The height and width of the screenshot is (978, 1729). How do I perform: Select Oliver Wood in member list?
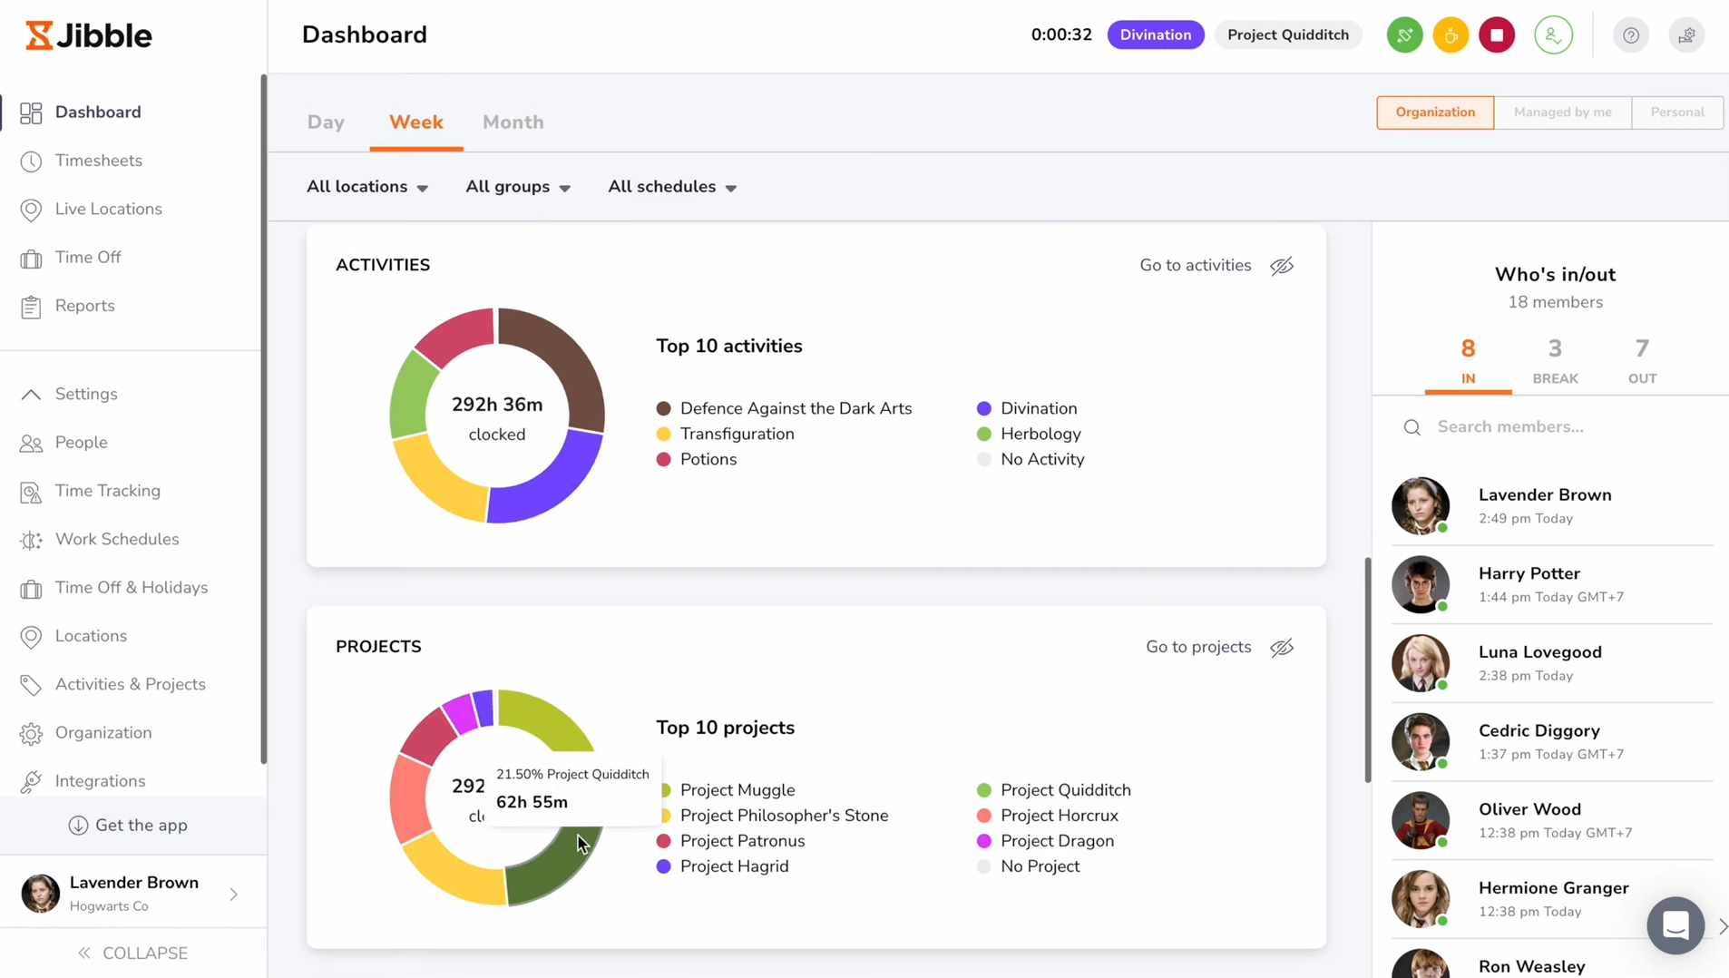coord(1551,821)
